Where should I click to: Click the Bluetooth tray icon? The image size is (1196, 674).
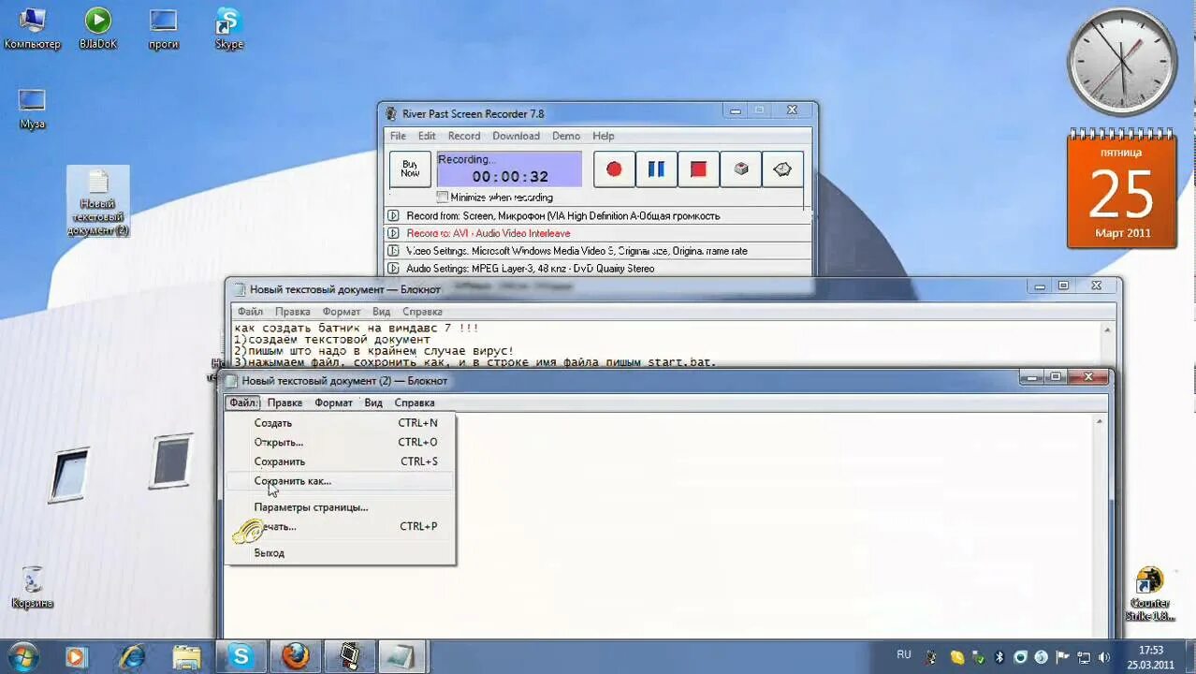pos(999,657)
